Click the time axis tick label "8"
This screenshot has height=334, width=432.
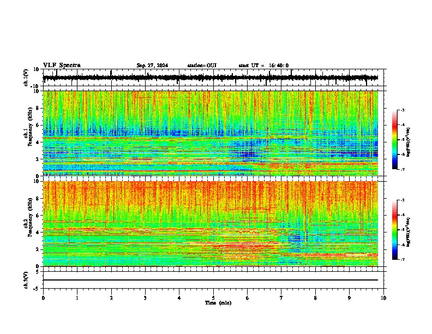315,298
